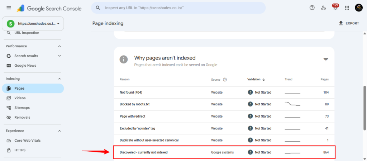
Task: Click the Google G icon for Search results
Action: click(x=9, y=56)
